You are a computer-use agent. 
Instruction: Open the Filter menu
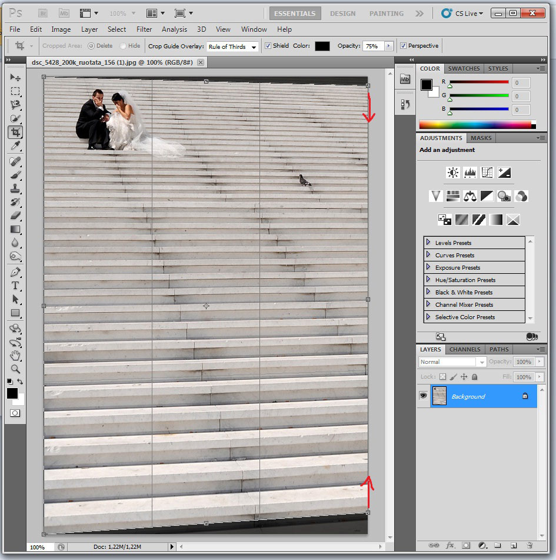point(144,29)
